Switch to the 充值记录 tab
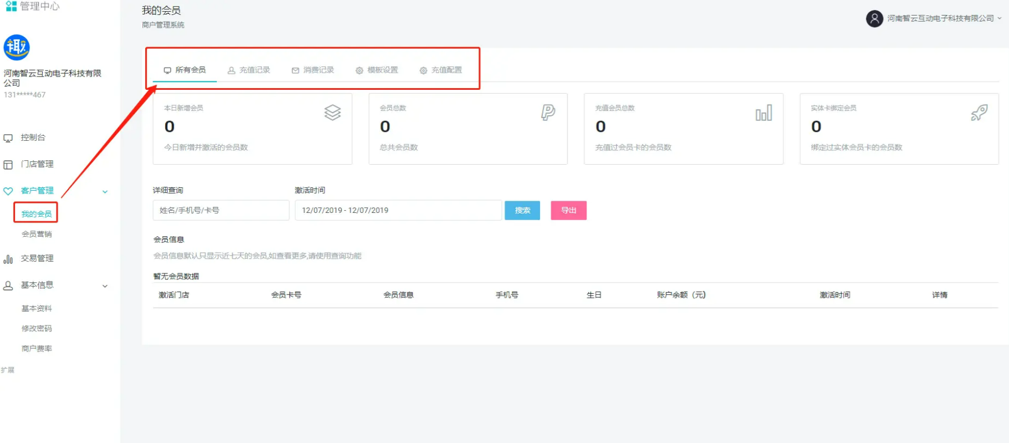The height and width of the screenshot is (443, 1009). 249,70
